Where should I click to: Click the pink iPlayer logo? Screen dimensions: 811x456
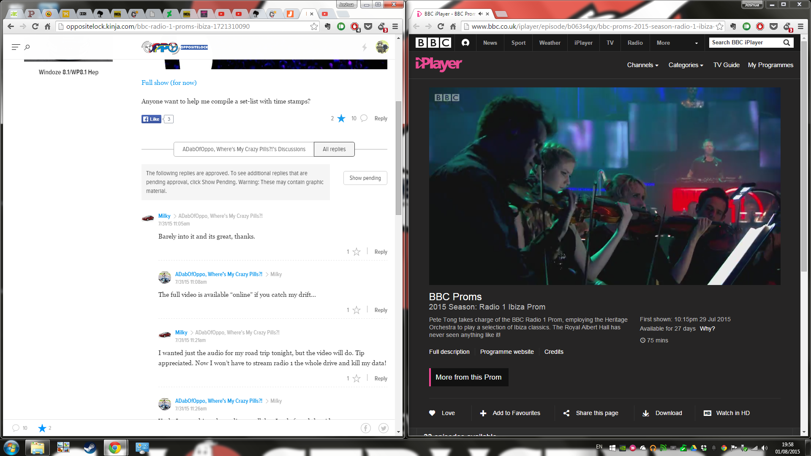coord(438,64)
